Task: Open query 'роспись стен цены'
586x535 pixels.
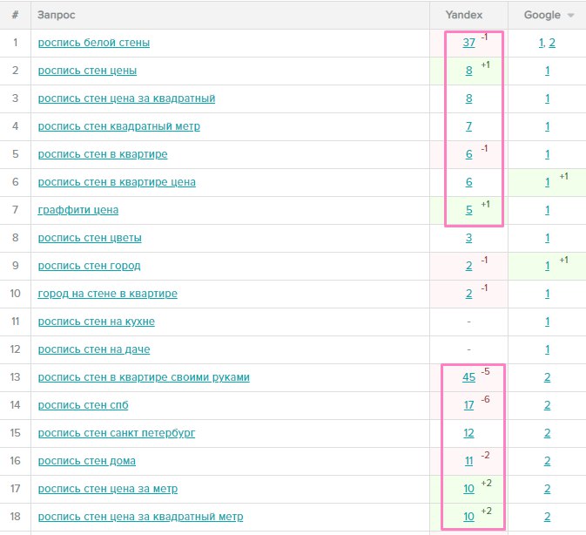Action: 87,71
